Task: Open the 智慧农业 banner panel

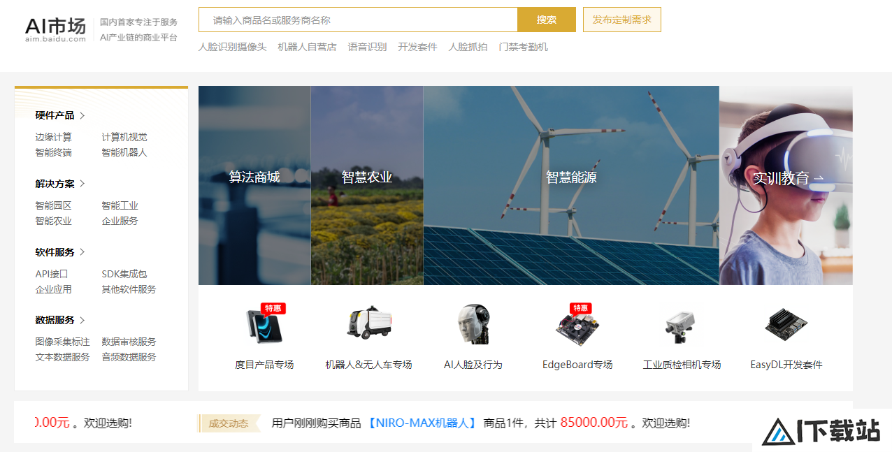Action: pos(367,185)
